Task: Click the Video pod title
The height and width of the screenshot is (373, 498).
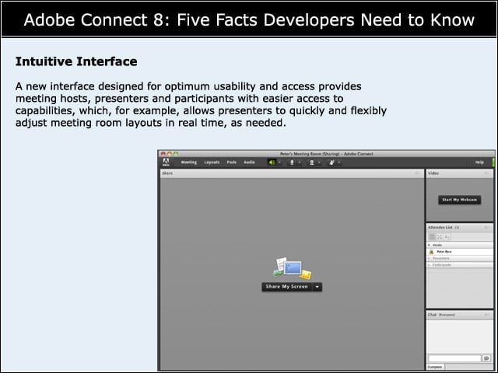Action: (x=433, y=173)
